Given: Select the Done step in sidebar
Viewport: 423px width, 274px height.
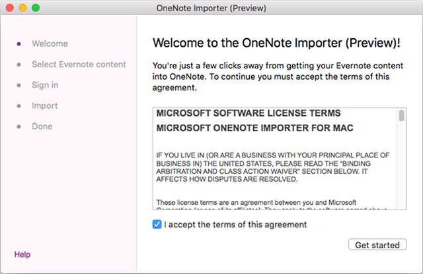Looking at the screenshot, I should (x=42, y=126).
